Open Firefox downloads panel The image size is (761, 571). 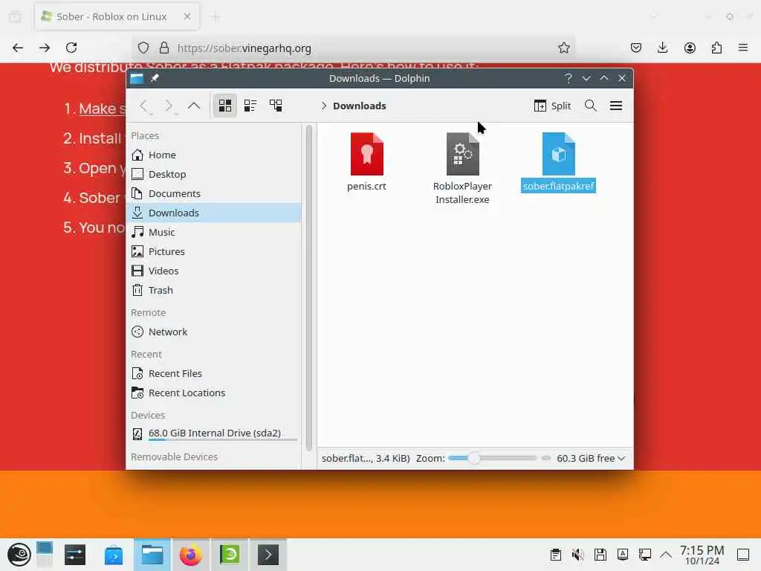coord(662,48)
